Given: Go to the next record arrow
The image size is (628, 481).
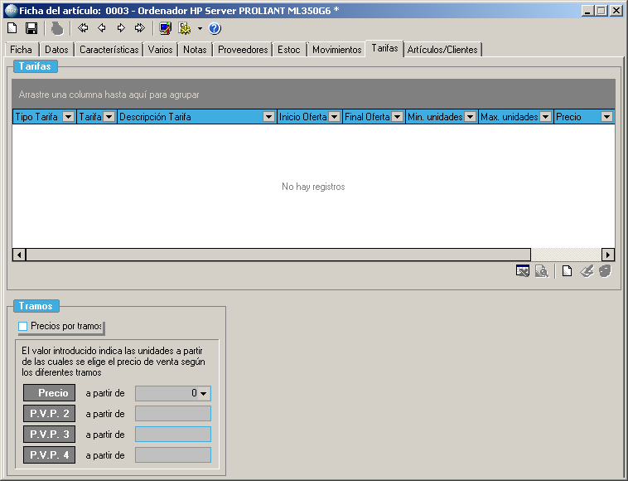Looking at the screenshot, I should pos(121,28).
